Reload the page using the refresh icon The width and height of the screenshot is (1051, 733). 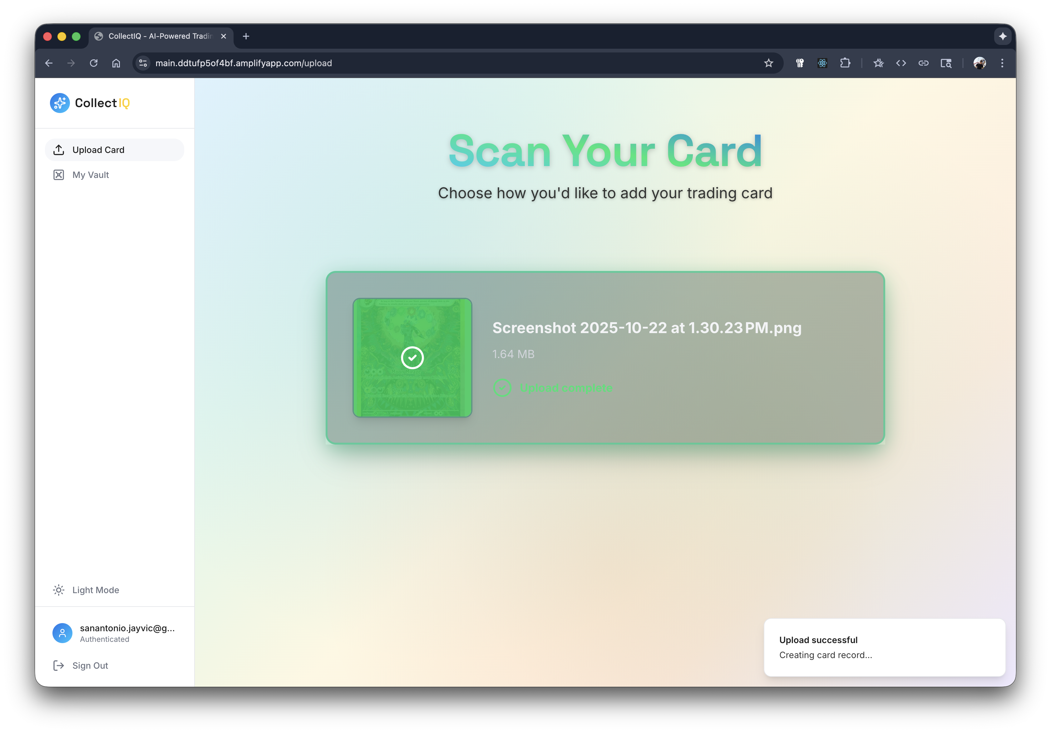click(94, 63)
